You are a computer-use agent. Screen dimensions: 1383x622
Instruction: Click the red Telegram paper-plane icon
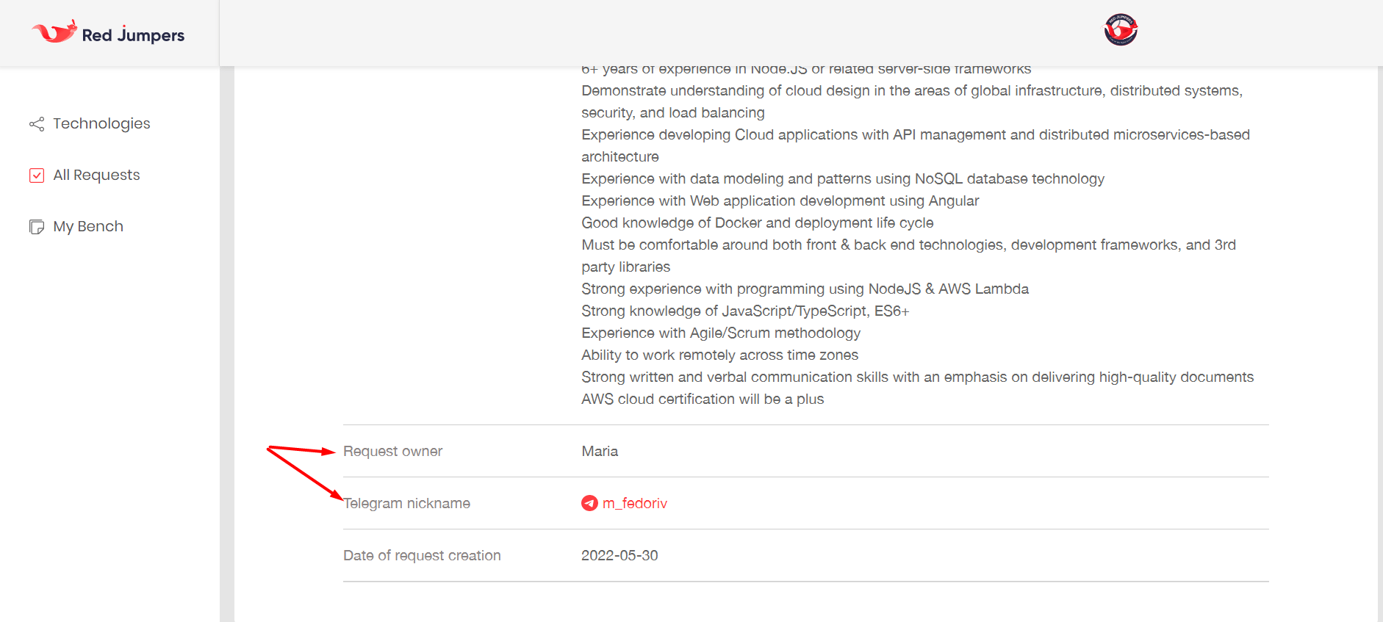tap(589, 503)
